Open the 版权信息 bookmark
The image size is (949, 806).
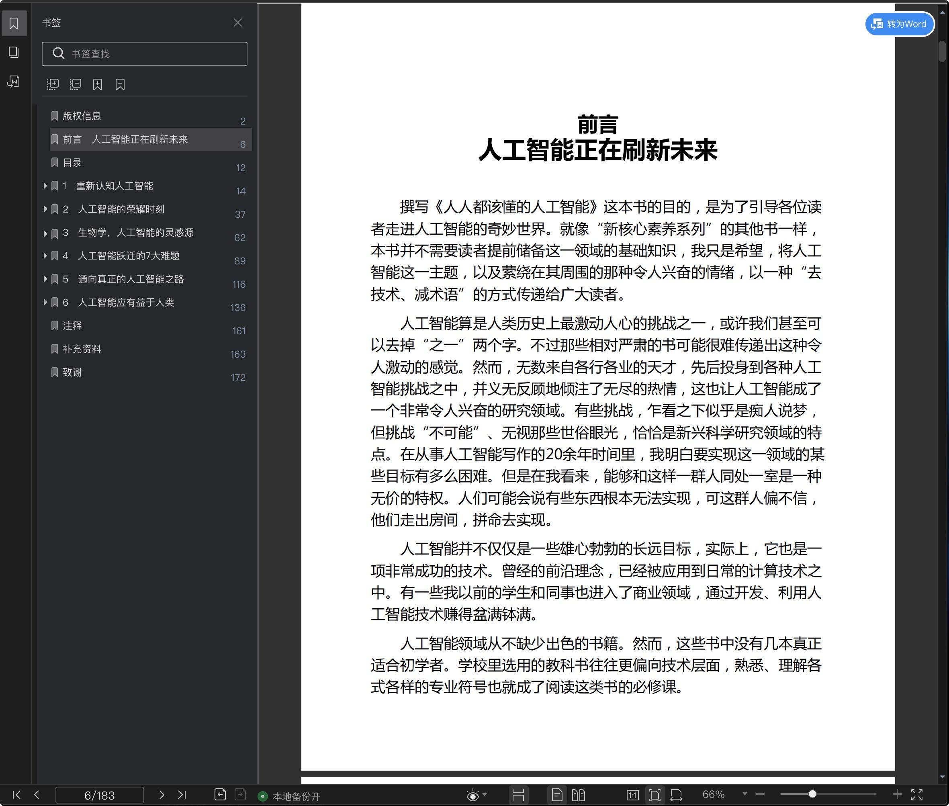pyautogui.click(x=82, y=116)
